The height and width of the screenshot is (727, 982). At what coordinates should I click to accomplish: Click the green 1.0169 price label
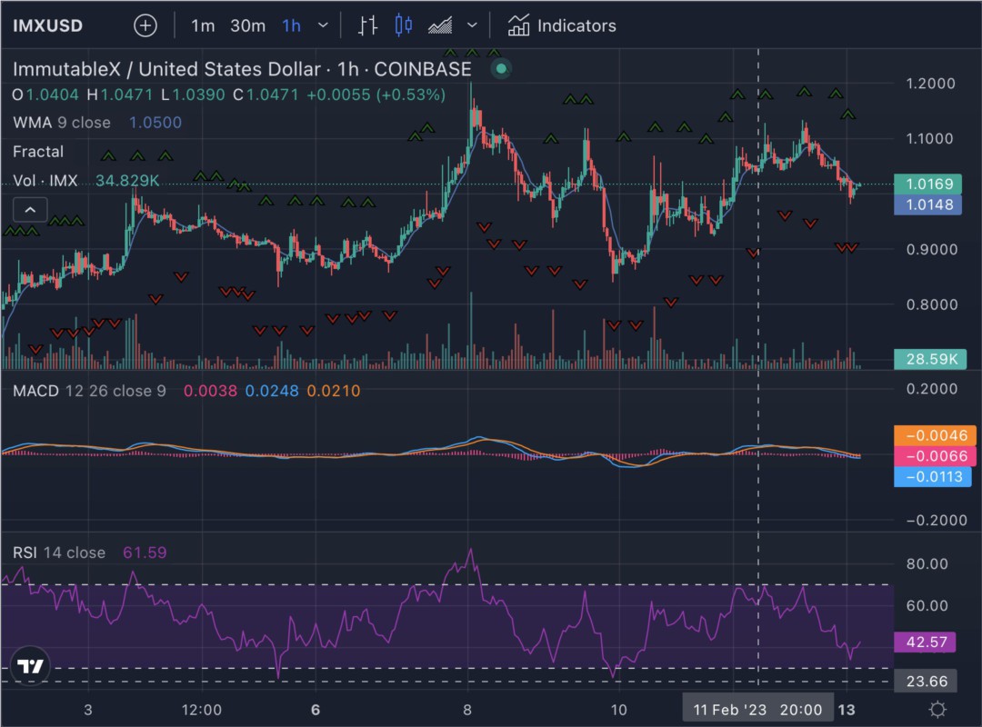[x=931, y=184]
